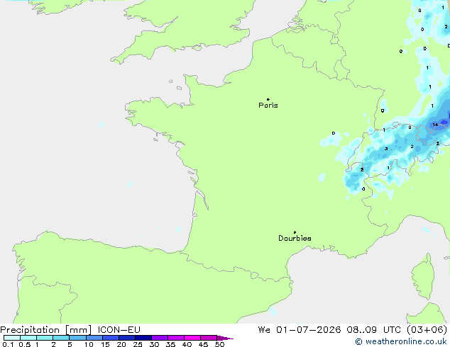Select the 10–15 mm legend swatch

(x=94, y=338)
